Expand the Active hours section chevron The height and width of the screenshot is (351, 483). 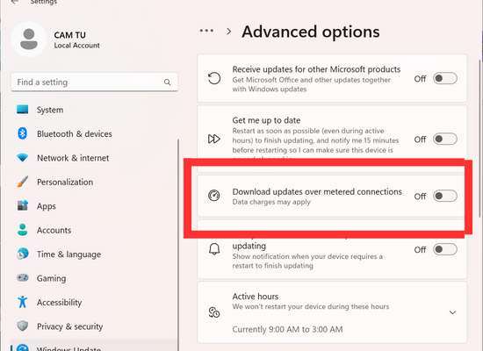click(452, 312)
